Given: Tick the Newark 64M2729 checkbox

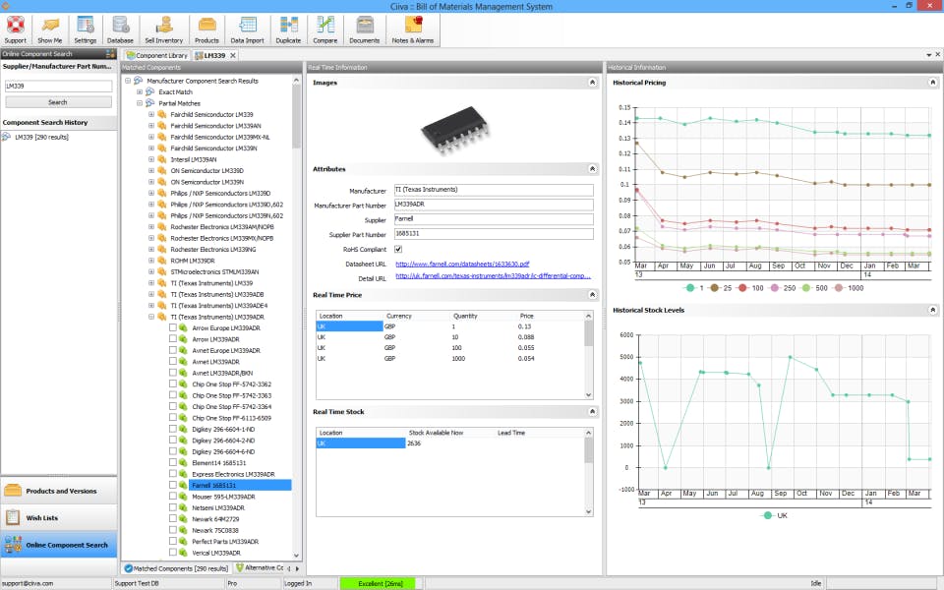Looking at the screenshot, I should click(x=173, y=519).
